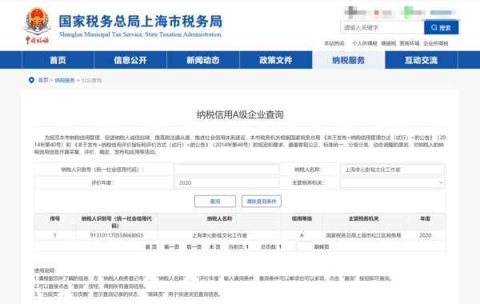480x304 pixels.
Task: Click 公众查询 in the breadcrumb
Action: pyautogui.click(x=91, y=80)
